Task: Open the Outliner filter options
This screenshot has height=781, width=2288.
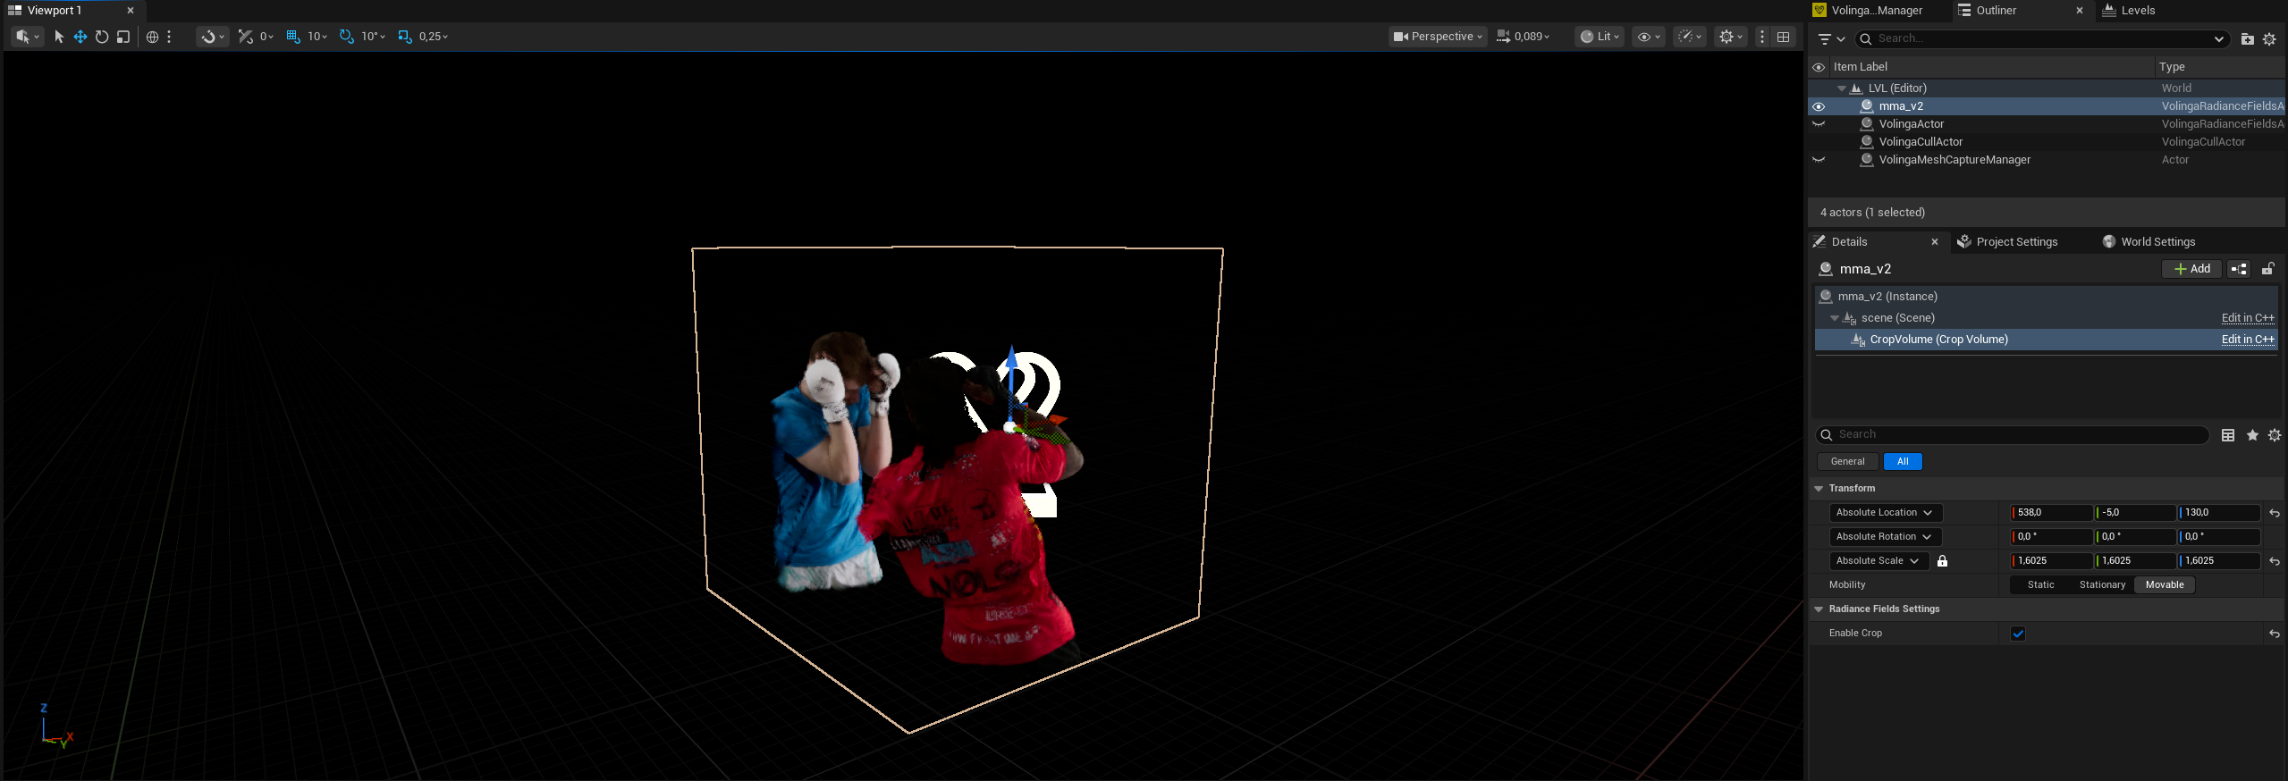Action: pyautogui.click(x=1831, y=39)
